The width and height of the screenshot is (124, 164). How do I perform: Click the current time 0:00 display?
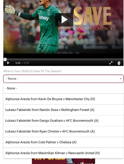[x=18, y=63]
